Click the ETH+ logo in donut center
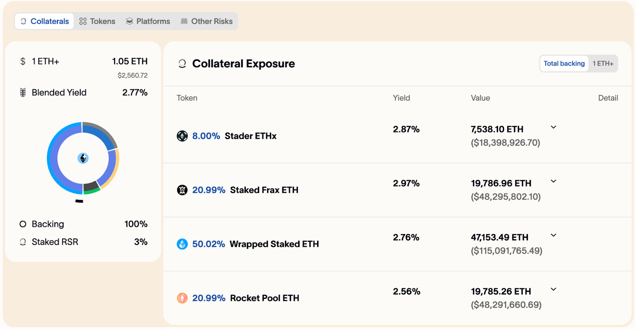Image resolution: width=636 pixels, height=330 pixels. point(83,158)
